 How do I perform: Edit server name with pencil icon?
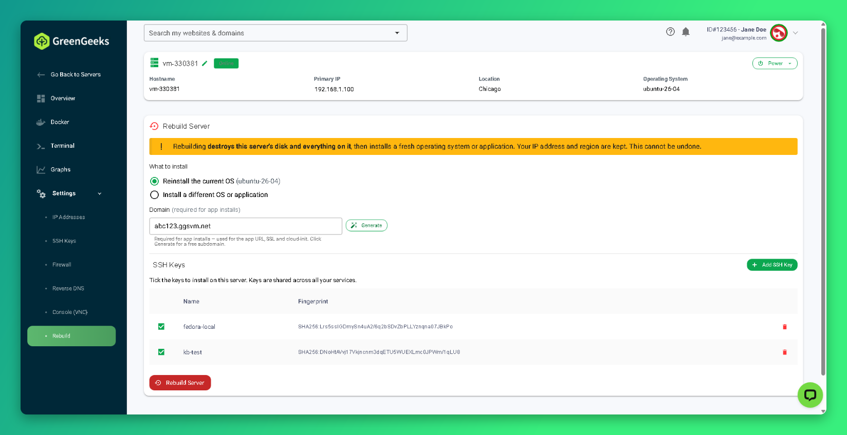[x=205, y=64]
